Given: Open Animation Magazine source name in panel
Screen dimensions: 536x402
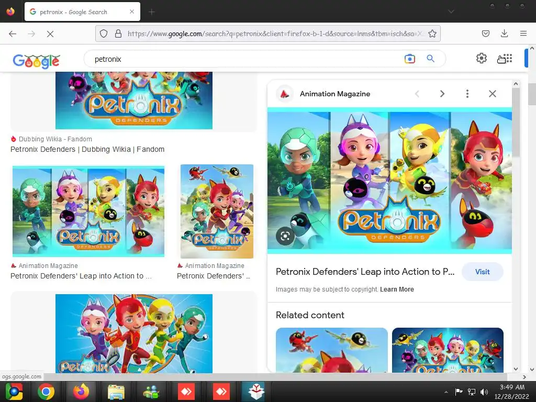Looking at the screenshot, I should coord(334,94).
